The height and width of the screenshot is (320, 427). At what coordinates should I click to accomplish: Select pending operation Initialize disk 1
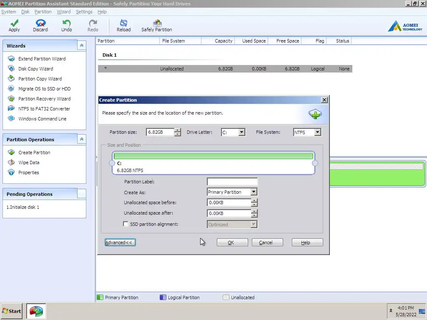tap(23, 207)
